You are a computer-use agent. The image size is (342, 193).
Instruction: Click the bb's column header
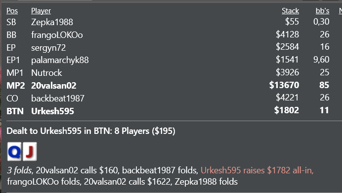tap(322, 11)
